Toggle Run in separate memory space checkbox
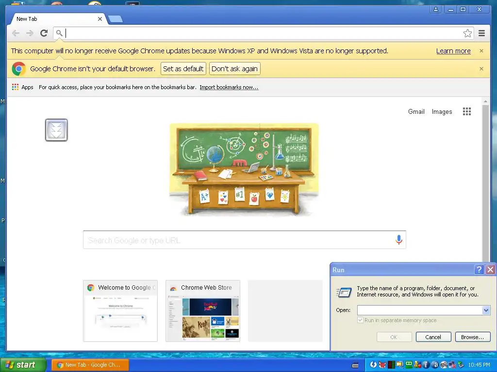This screenshot has height=372, width=497. tap(360, 320)
